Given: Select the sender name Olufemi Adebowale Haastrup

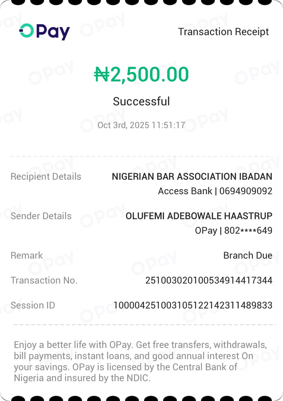Looking at the screenshot, I should [199, 216].
